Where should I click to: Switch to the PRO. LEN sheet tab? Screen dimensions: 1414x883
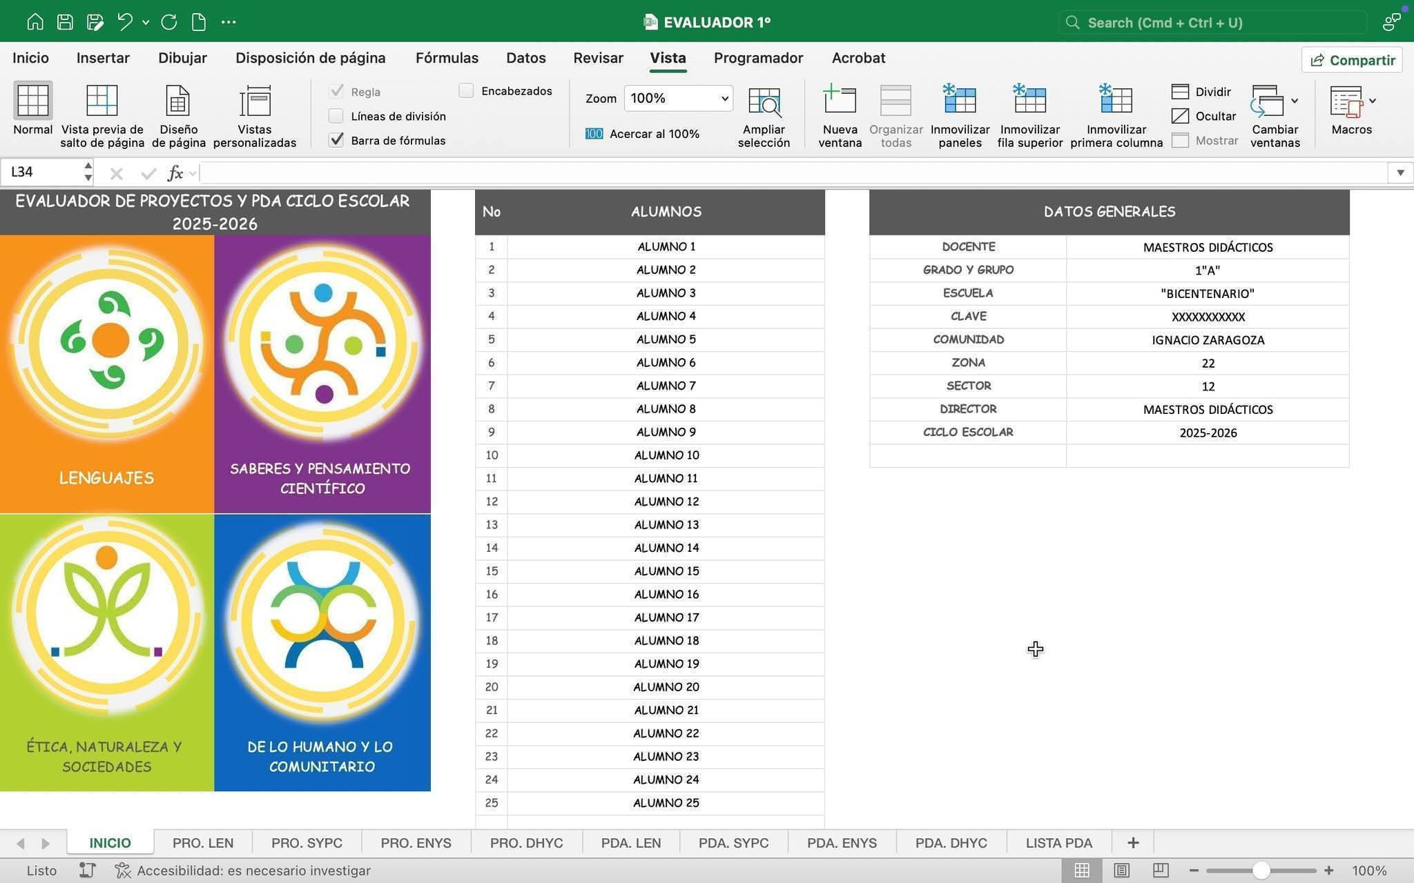pyautogui.click(x=203, y=842)
